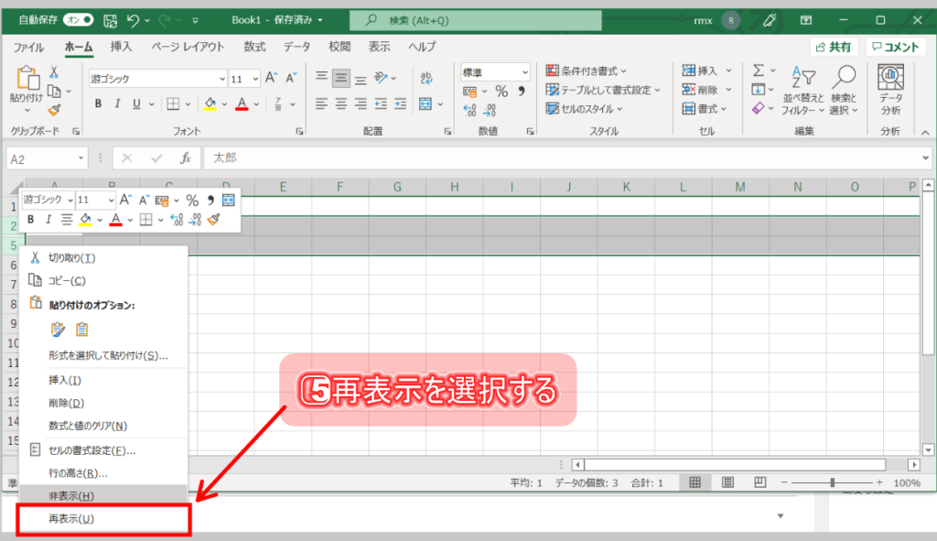Screen dimensions: 937x541
Task: Toggle Bold in the ribbon font group
Action: 97,103
